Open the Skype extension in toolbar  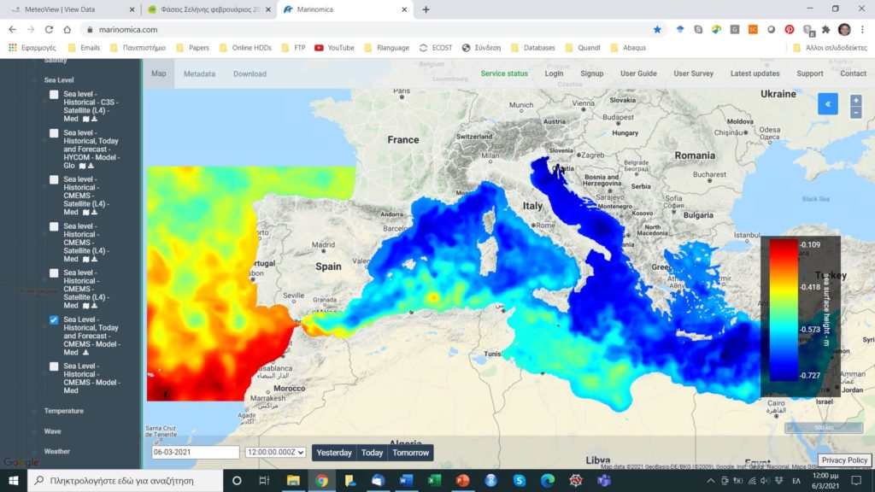pos(698,30)
